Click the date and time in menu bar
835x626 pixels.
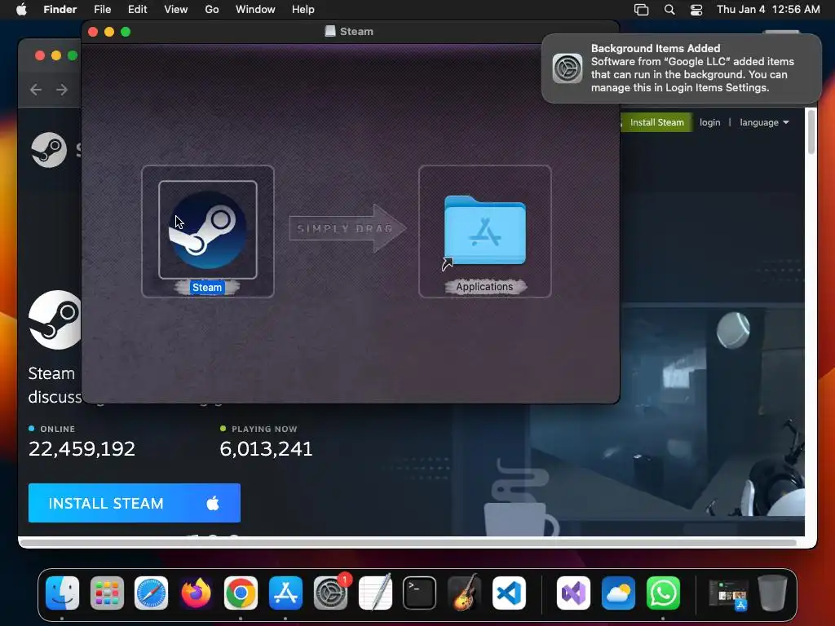point(768,10)
